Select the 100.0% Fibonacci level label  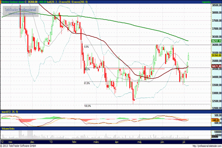87,106
